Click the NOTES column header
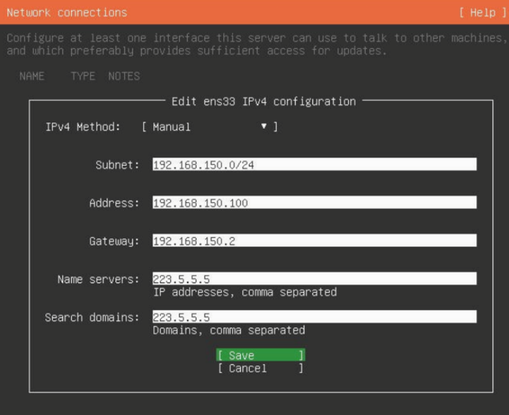The image size is (509, 415). pyautogui.click(x=124, y=76)
